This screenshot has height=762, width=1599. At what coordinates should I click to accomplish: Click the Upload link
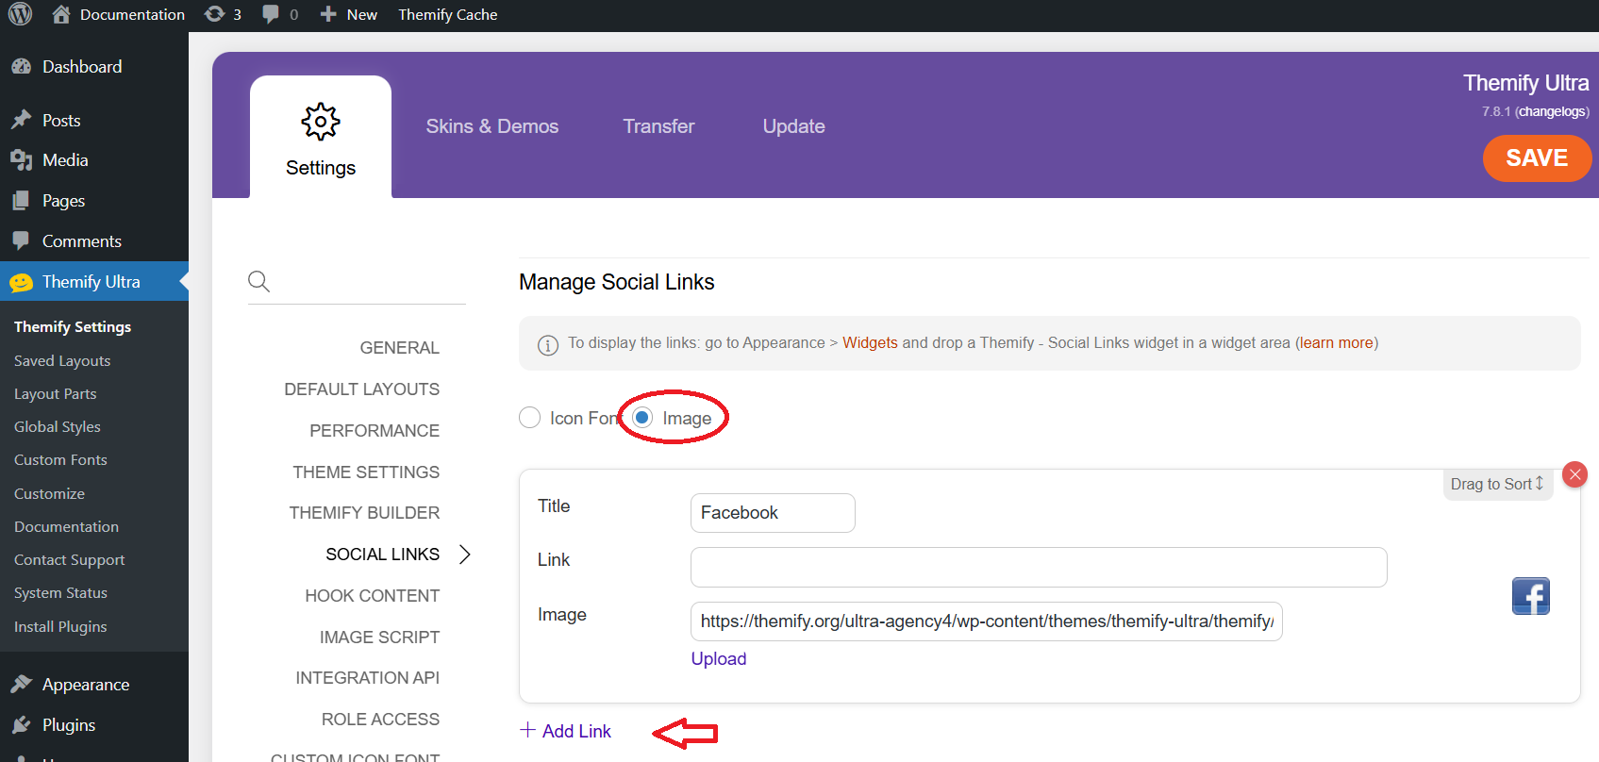[x=719, y=659]
